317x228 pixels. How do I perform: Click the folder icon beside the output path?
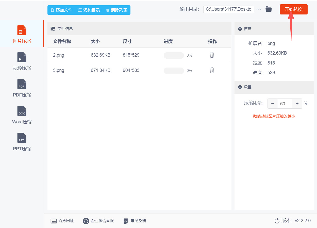pyautogui.click(x=269, y=9)
